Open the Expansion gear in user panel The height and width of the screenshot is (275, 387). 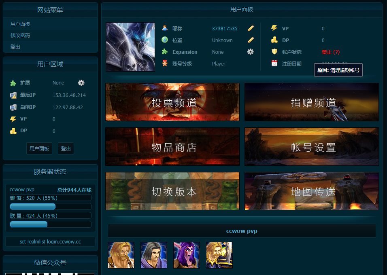(251, 52)
